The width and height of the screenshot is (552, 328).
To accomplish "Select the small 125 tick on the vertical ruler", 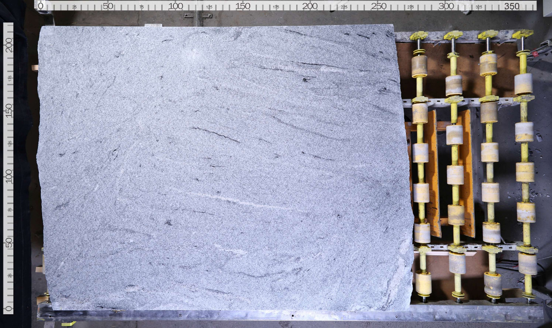I will click(x=9, y=144).
